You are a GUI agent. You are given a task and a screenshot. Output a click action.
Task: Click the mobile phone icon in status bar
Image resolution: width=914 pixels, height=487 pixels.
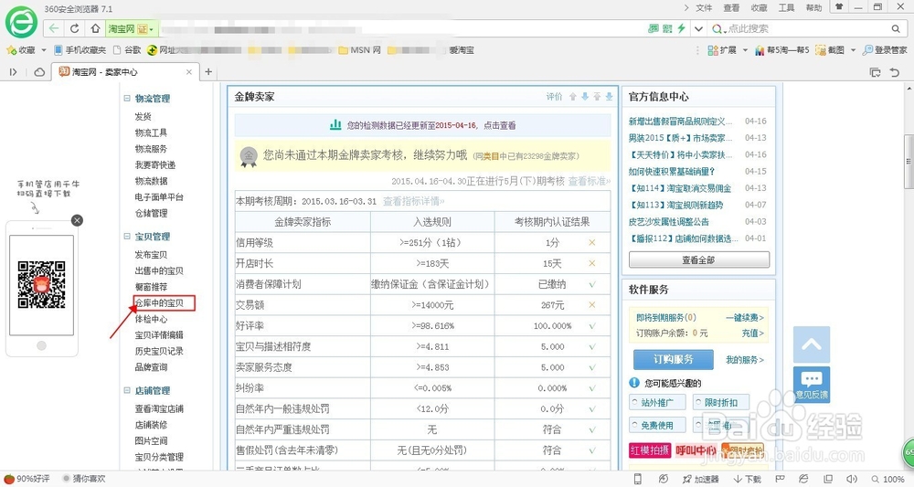[x=638, y=479]
